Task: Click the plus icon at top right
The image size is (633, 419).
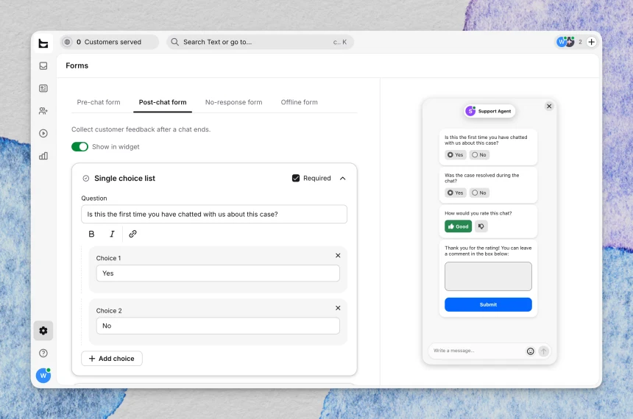Action: coord(592,42)
